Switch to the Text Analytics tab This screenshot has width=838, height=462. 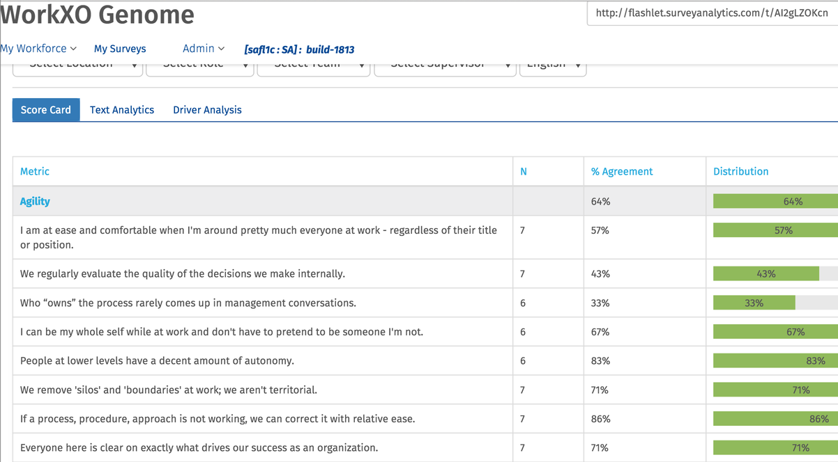pos(122,110)
